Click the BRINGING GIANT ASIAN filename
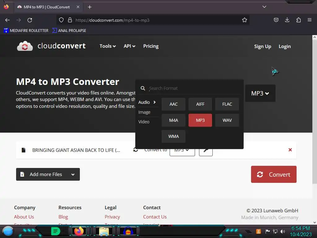The image size is (317, 238). click(x=76, y=150)
